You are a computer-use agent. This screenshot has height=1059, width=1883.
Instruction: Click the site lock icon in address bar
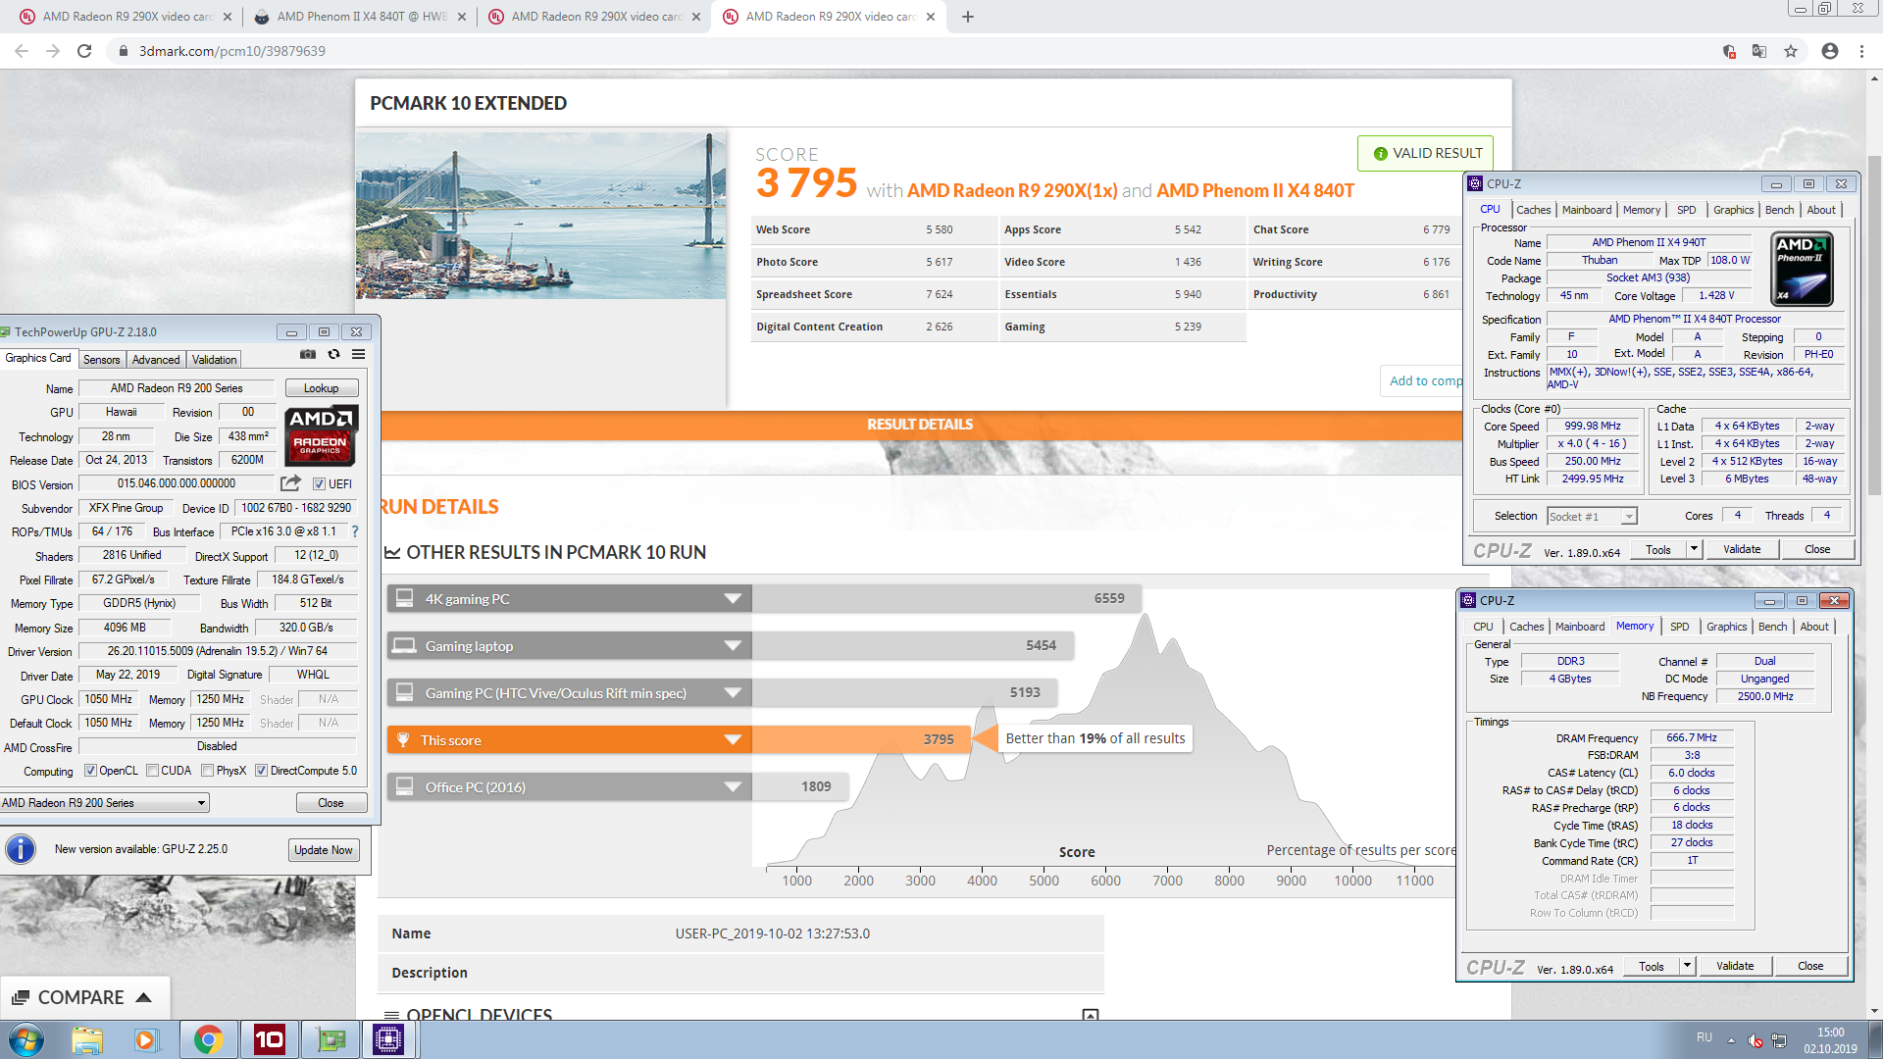coord(124,51)
